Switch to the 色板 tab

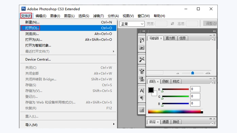point(165,81)
